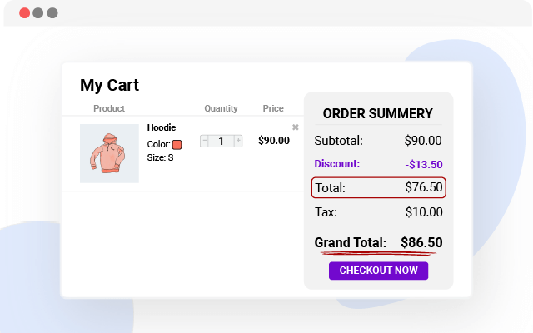533x333 pixels.
Task: Click the ORDER SUMMERY heading
Action: (378, 114)
